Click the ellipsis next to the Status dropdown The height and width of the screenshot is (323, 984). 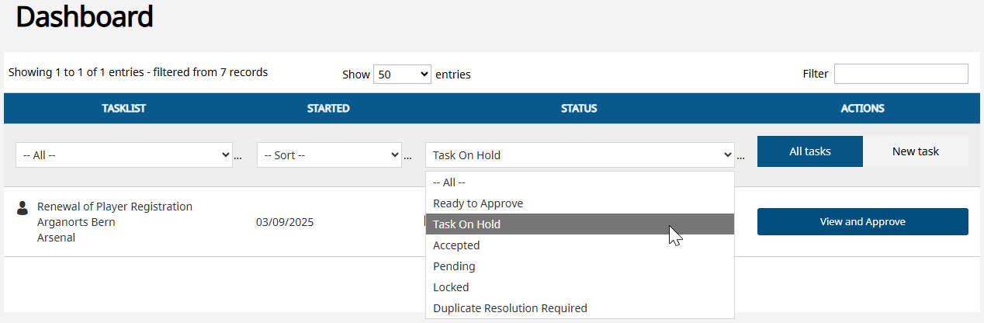tap(740, 158)
